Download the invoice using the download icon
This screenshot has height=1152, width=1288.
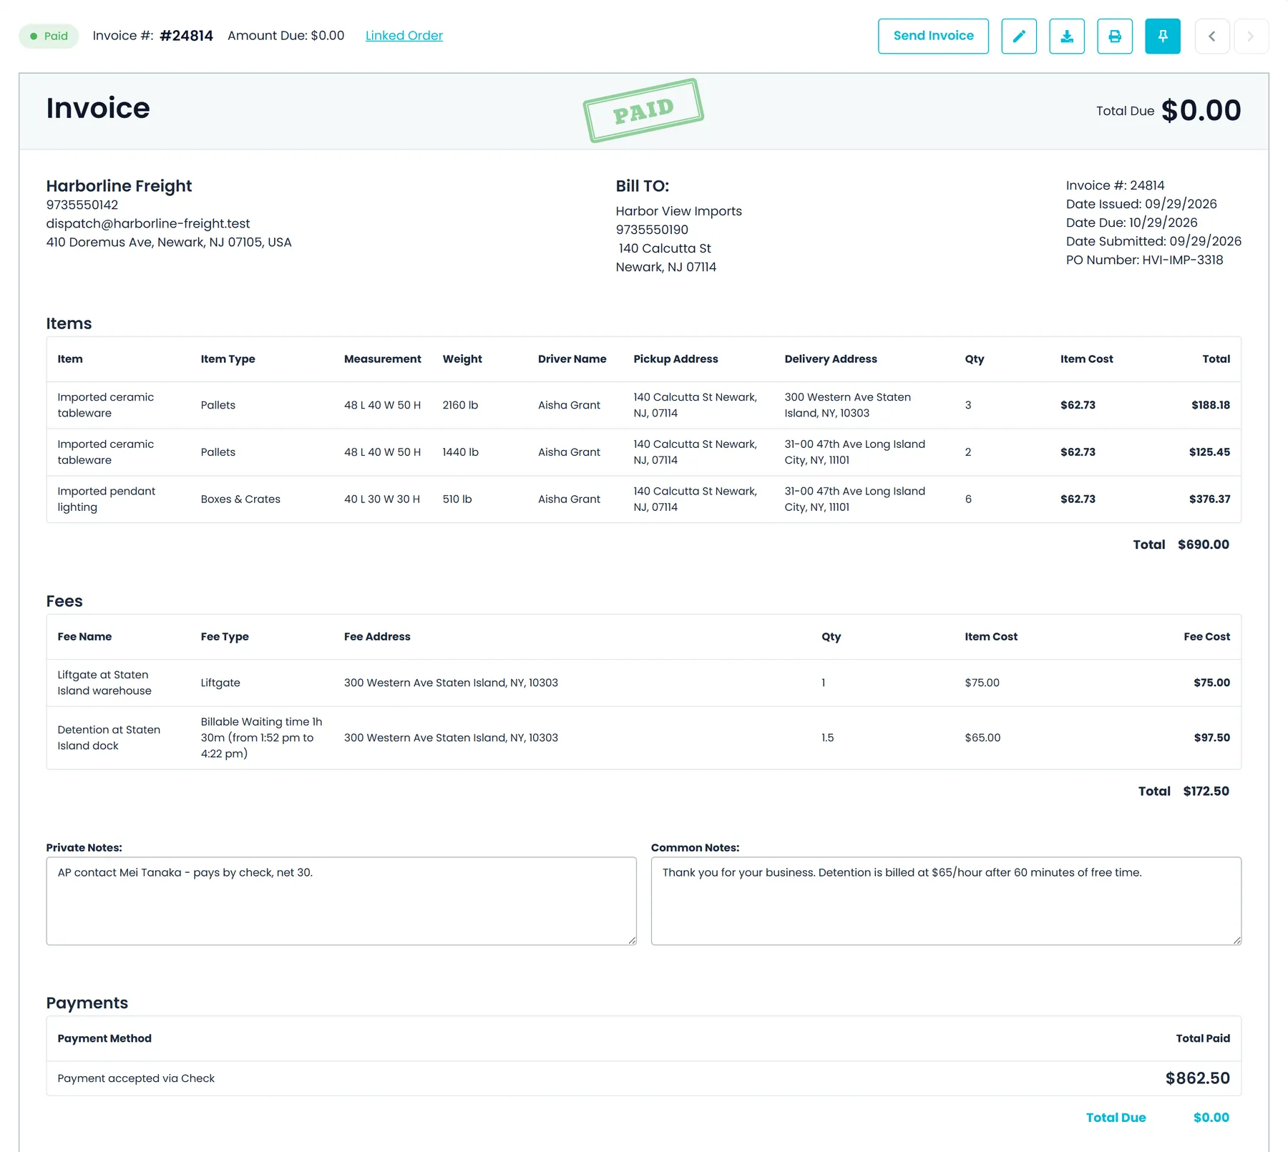(1067, 36)
